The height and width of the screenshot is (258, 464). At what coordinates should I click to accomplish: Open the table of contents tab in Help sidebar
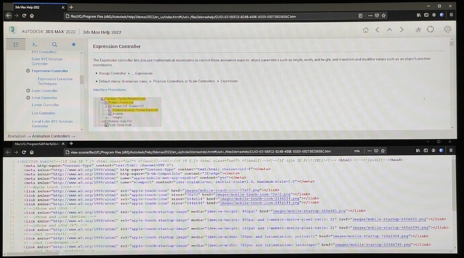pos(15,44)
